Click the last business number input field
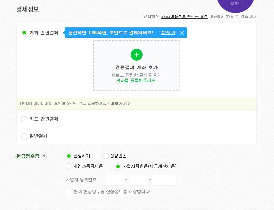The width and height of the screenshot is (274, 210). point(164,180)
